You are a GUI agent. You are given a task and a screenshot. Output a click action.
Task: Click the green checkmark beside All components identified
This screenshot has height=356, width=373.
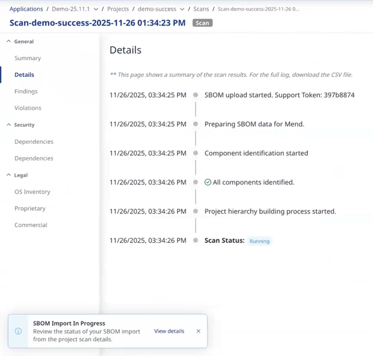point(208,182)
